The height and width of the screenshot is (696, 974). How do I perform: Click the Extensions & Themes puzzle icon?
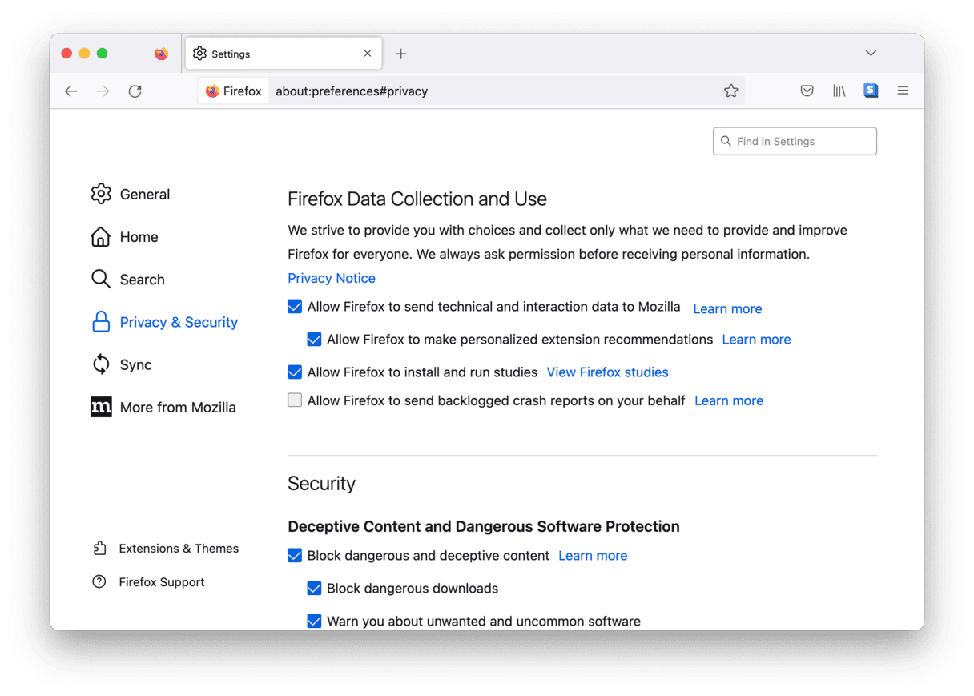[x=99, y=549]
